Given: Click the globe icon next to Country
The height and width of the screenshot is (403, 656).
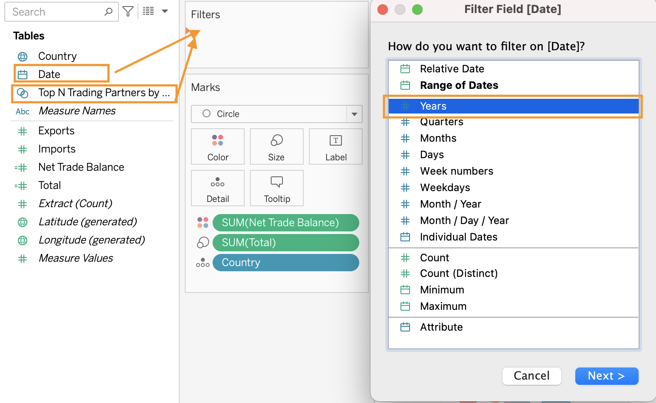Looking at the screenshot, I should 23,56.
